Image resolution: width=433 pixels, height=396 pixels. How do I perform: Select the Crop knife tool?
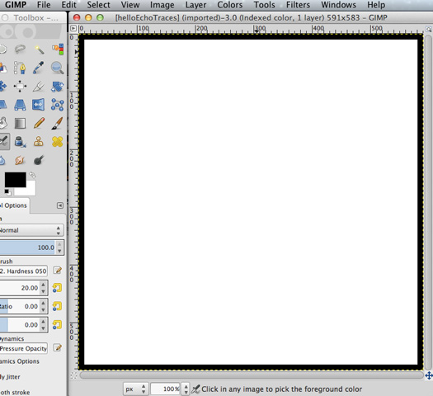[x=39, y=87]
